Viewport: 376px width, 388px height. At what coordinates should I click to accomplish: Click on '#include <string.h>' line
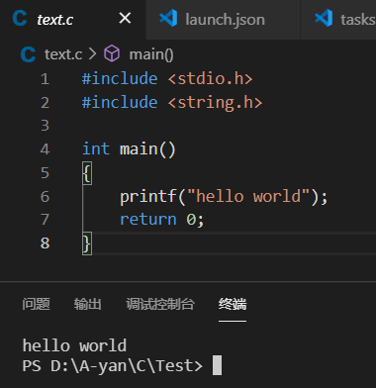coord(172,102)
